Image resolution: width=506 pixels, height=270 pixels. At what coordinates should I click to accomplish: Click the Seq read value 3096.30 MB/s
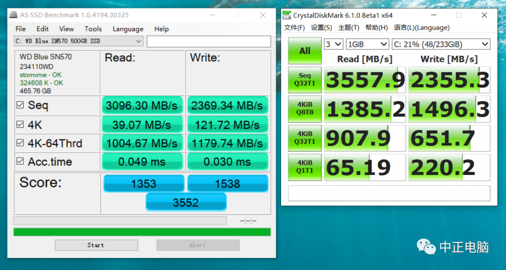click(142, 105)
